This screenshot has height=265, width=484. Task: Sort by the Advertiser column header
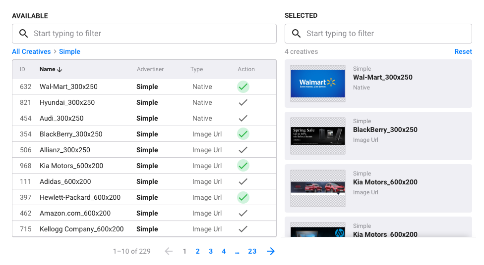click(x=150, y=69)
